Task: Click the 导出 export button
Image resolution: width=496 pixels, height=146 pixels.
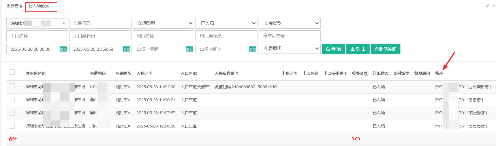Action: [358, 49]
